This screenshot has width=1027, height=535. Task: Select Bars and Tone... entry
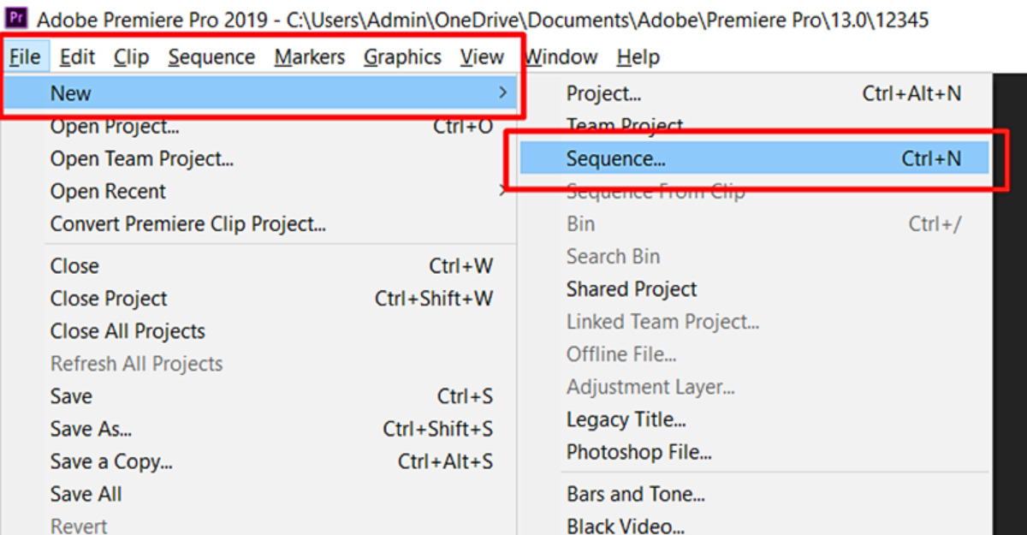pyautogui.click(x=635, y=494)
